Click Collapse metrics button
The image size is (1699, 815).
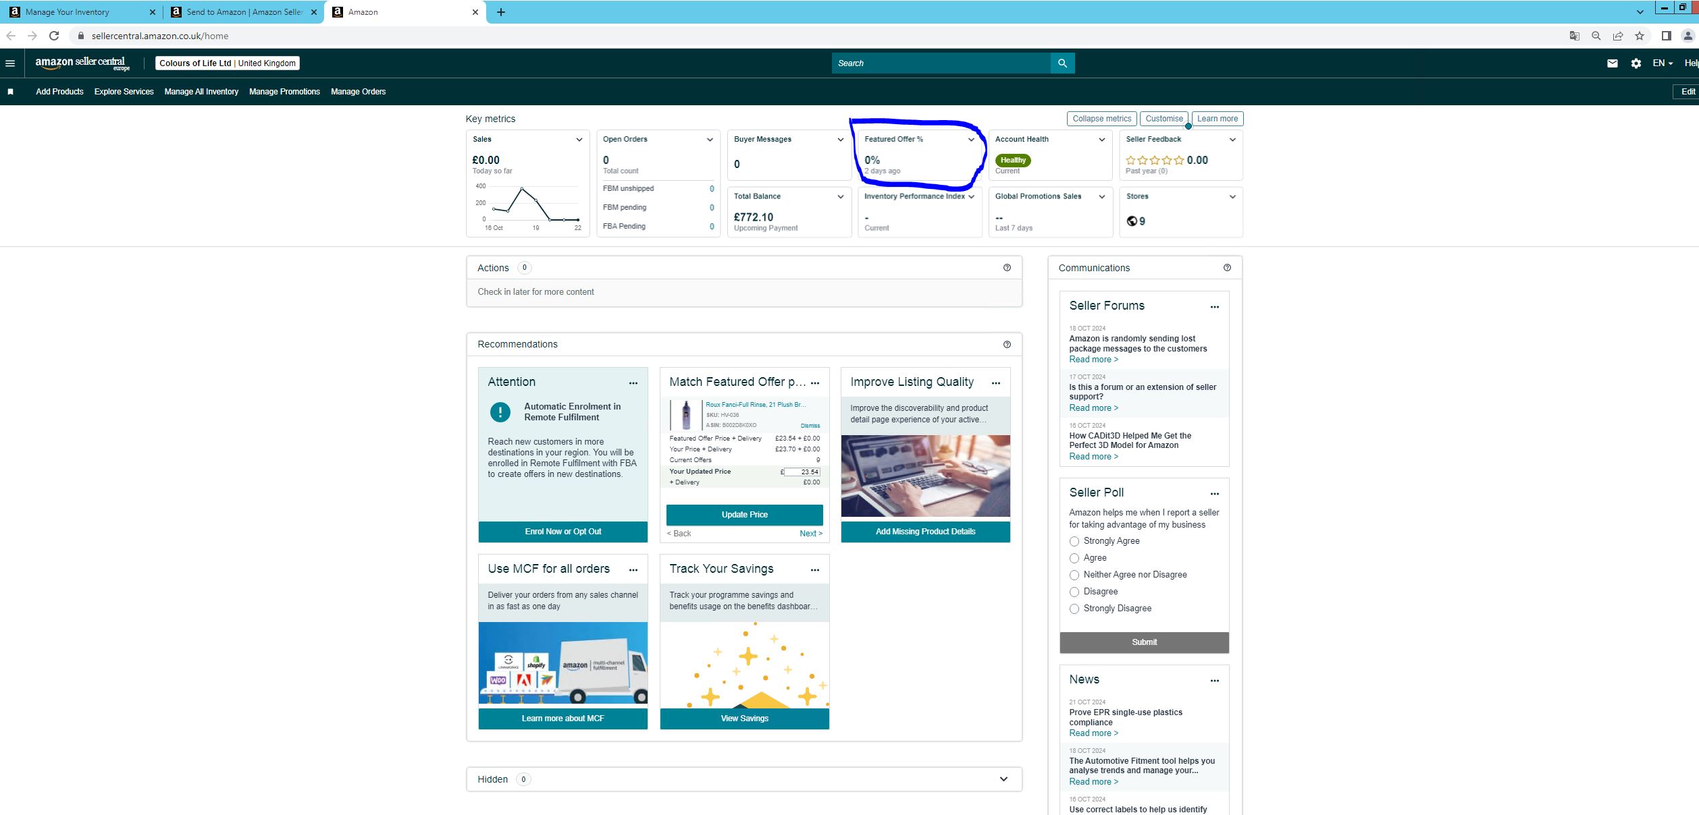(x=1102, y=119)
